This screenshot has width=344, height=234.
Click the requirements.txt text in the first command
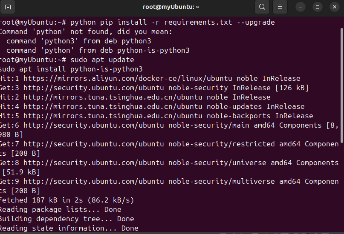198,22
